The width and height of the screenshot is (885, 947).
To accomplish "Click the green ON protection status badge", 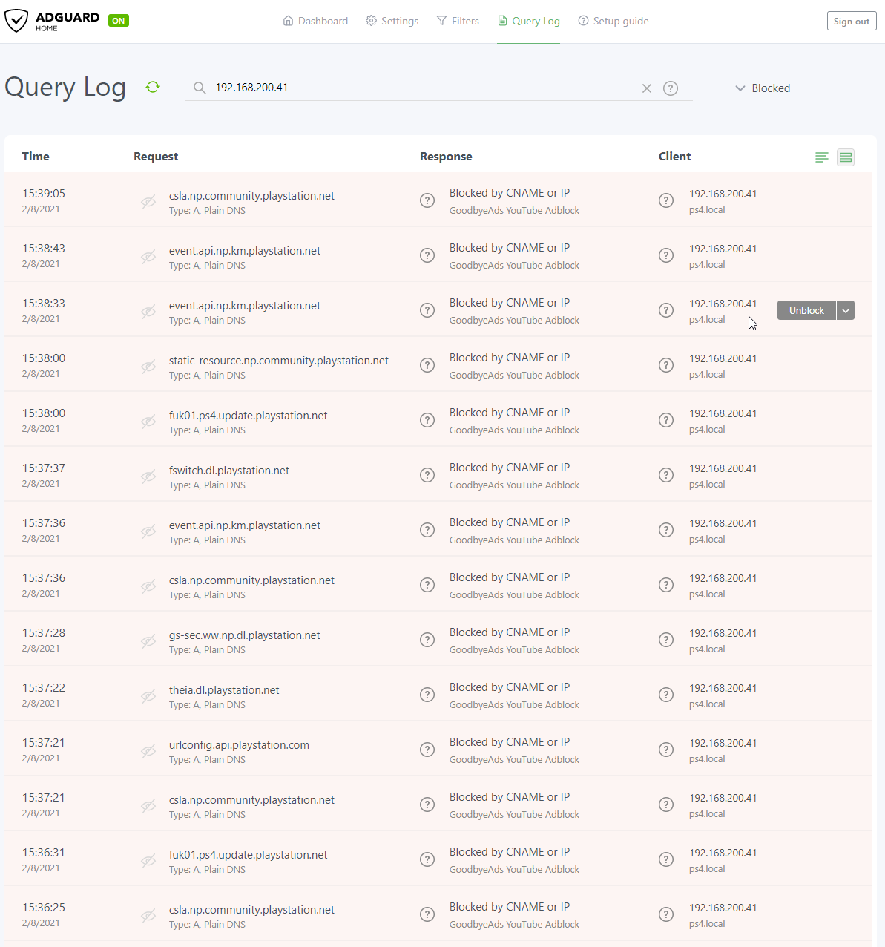I will point(119,21).
